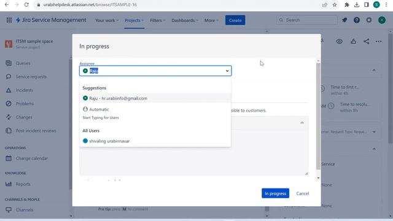Expand the Request Type details dropdown

click(x=374, y=132)
